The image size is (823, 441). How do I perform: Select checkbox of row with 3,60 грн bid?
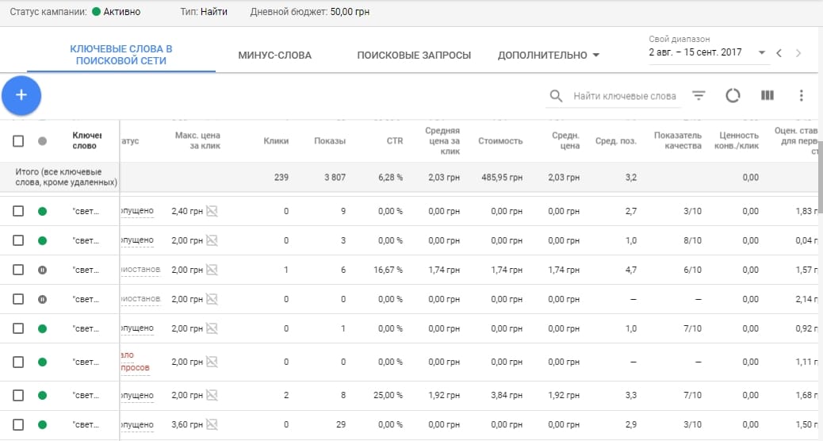pyautogui.click(x=18, y=424)
